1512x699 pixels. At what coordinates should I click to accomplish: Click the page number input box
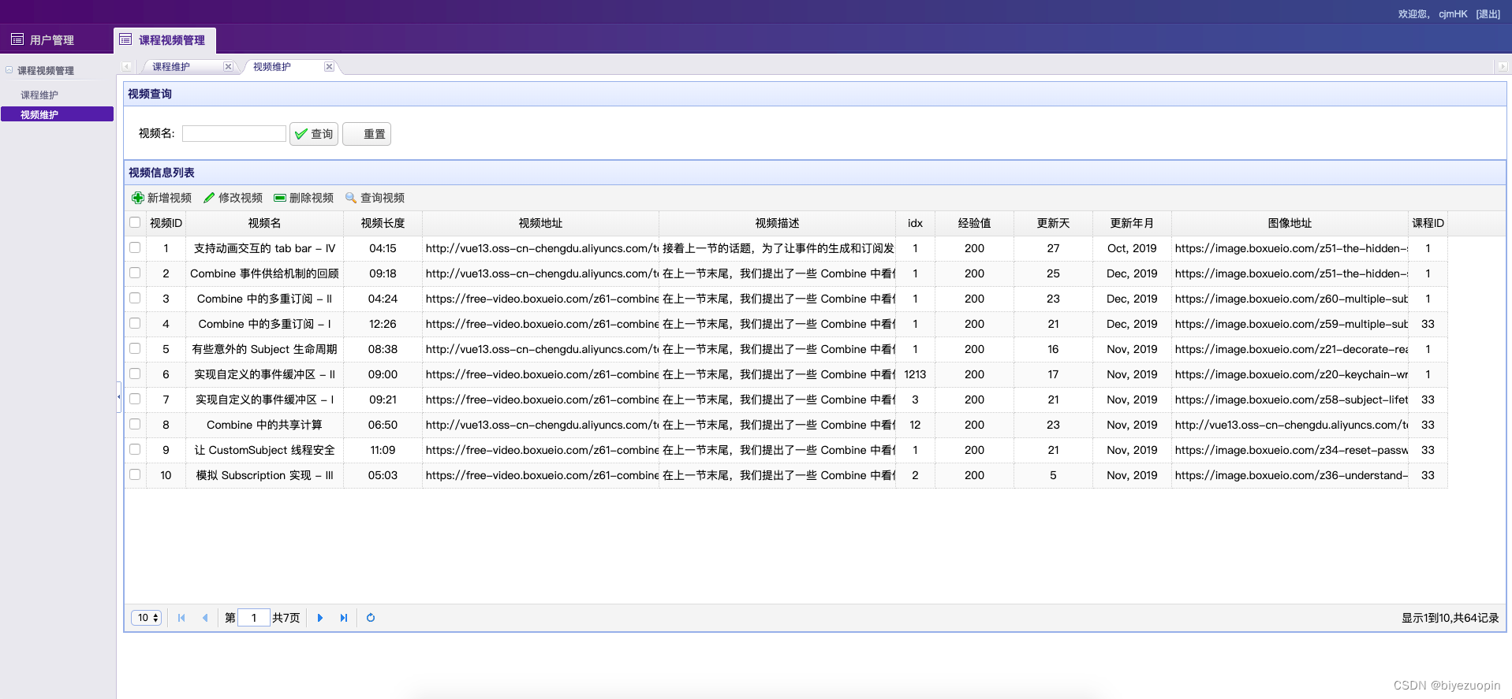(254, 618)
